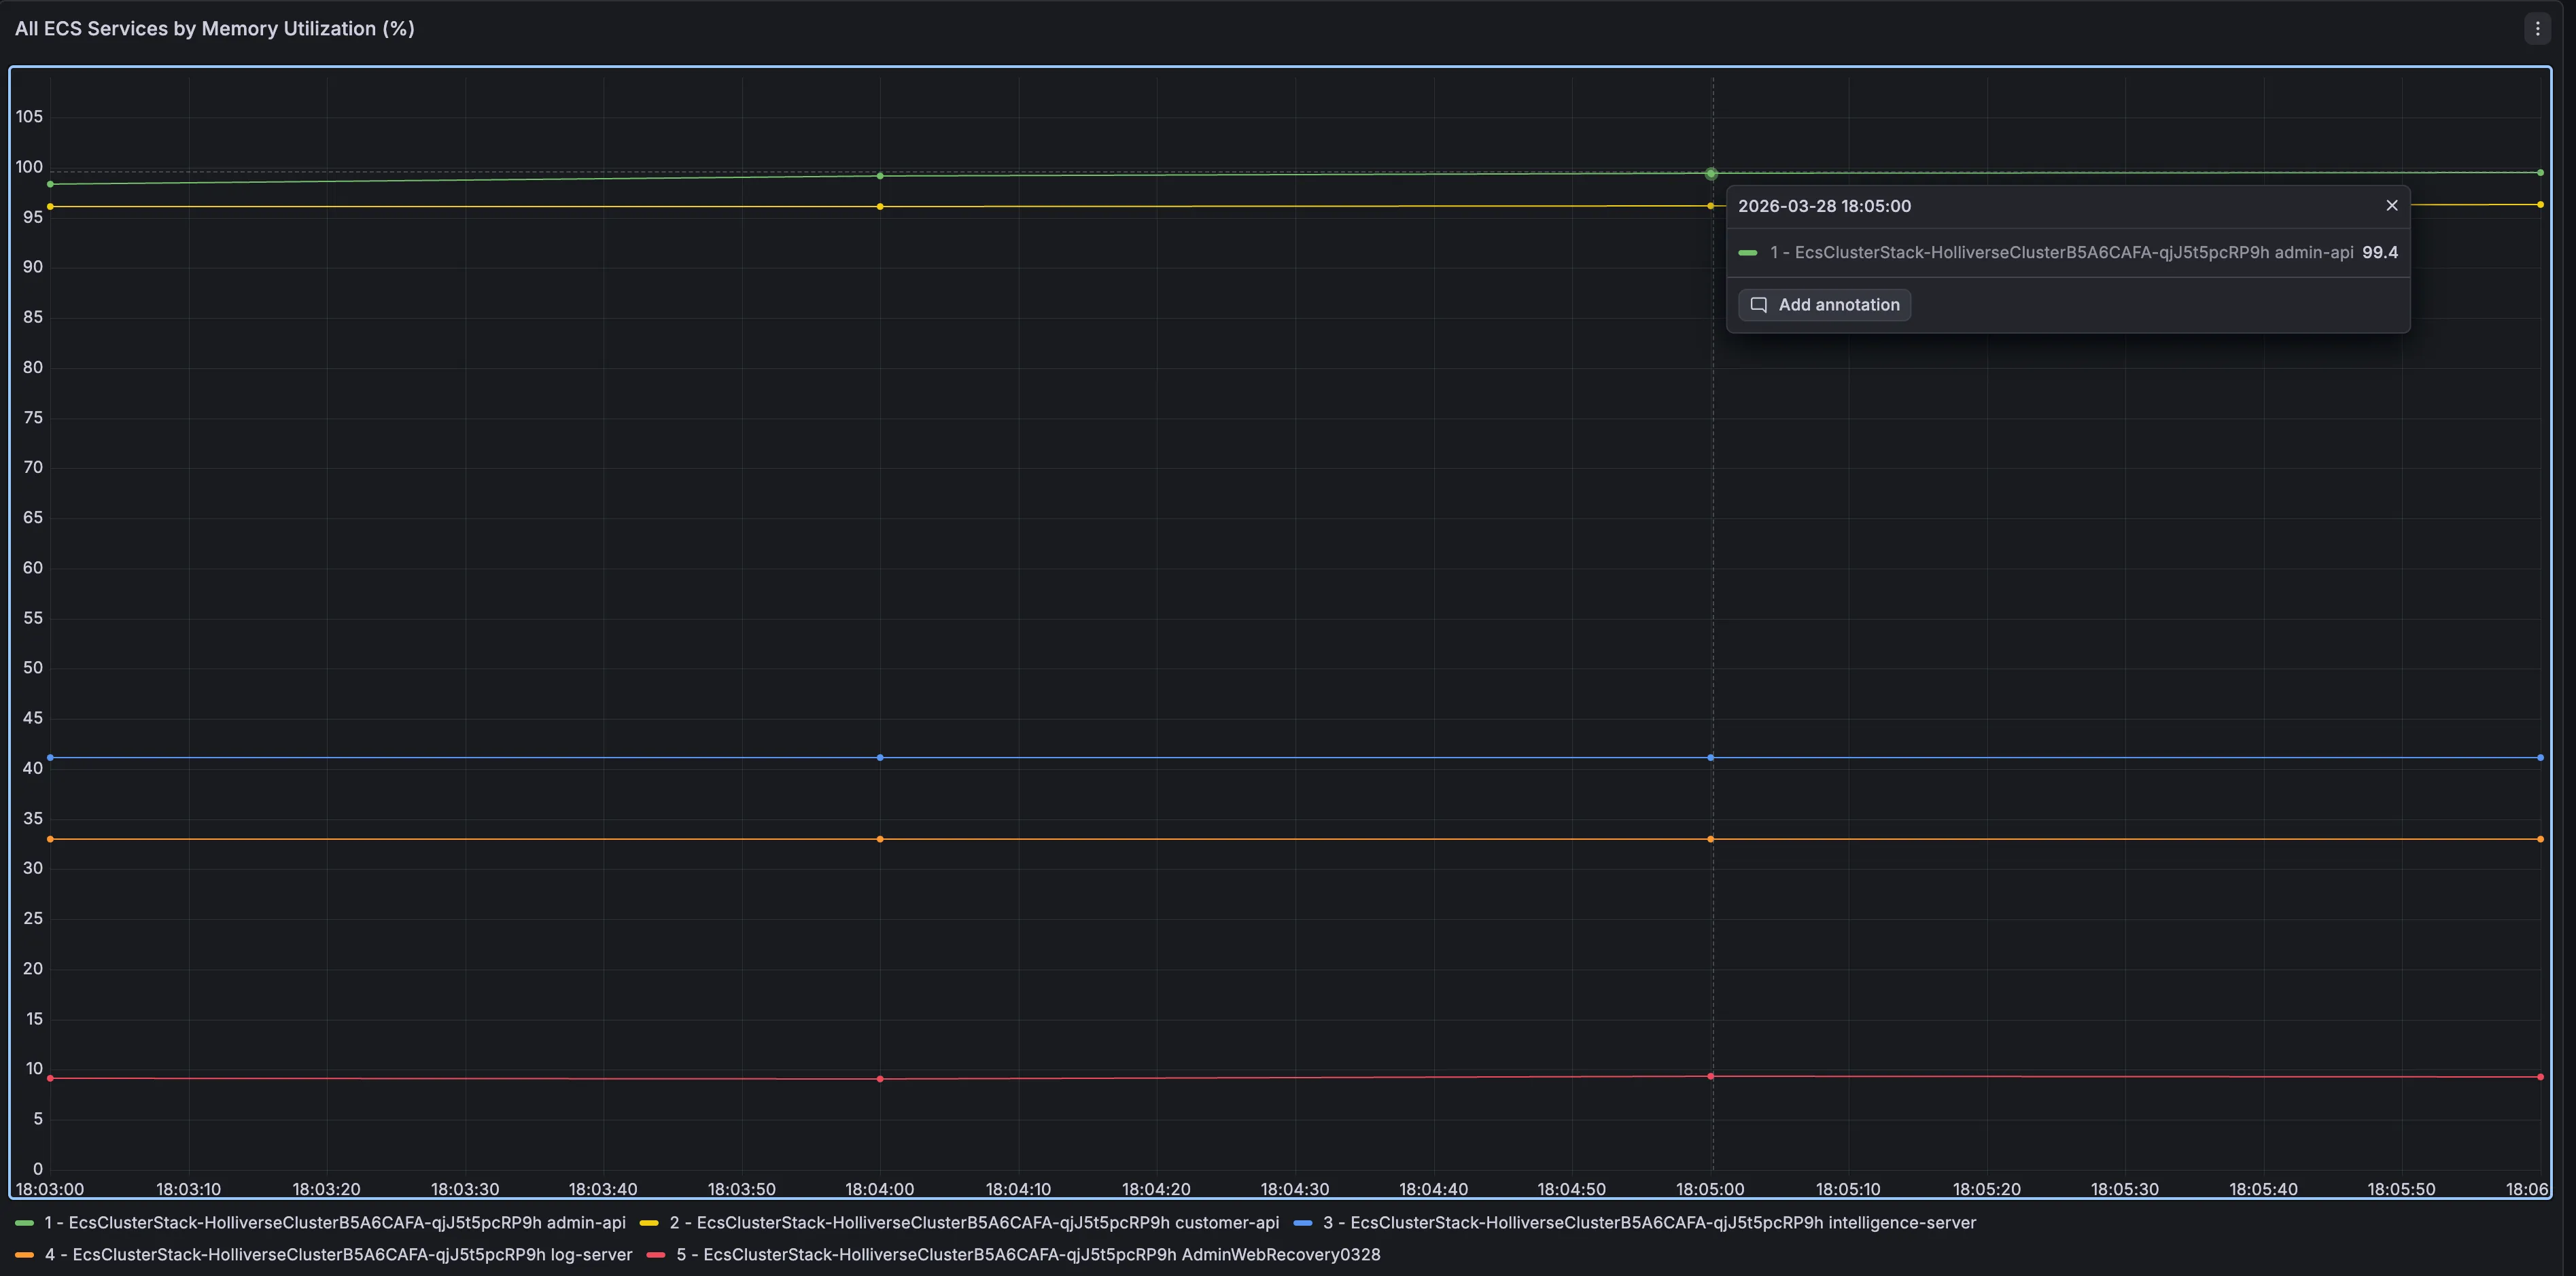Click the log-server data point at 18:05:00

(x=1711, y=839)
